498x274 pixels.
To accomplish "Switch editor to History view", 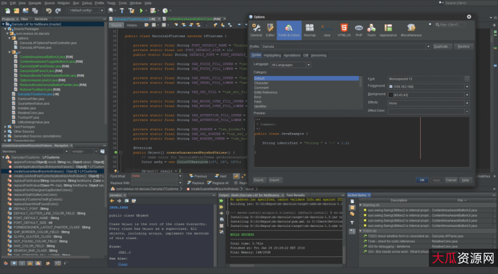I will pyautogui.click(x=132, y=25).
